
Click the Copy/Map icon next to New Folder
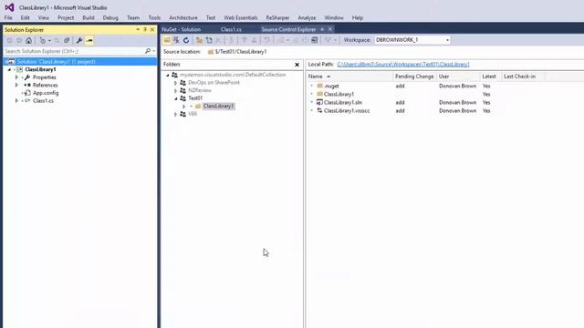pyautogui.click(x=209, y=40)
